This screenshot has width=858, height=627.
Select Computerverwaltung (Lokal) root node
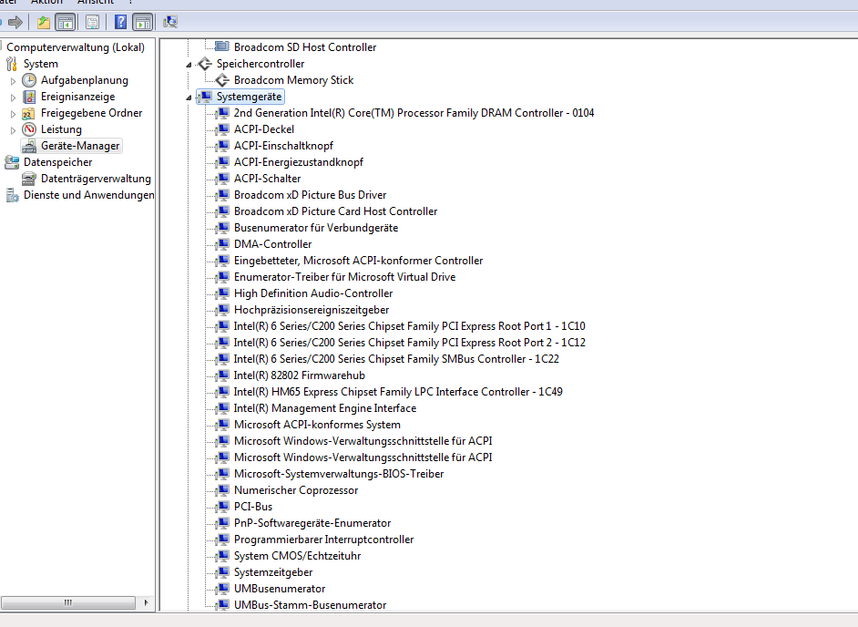pyautogui.click(x=76, y=47)
